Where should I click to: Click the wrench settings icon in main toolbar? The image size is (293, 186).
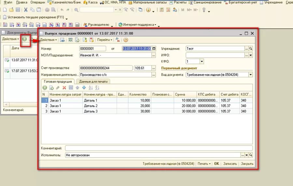click(x=204, y=10)
